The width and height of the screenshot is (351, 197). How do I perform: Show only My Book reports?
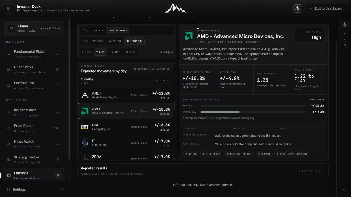[x=98, y=41]
